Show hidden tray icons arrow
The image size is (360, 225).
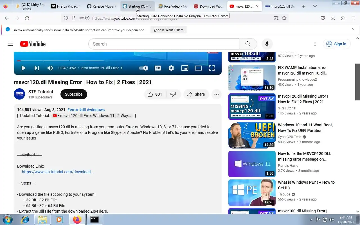point(311,220)
